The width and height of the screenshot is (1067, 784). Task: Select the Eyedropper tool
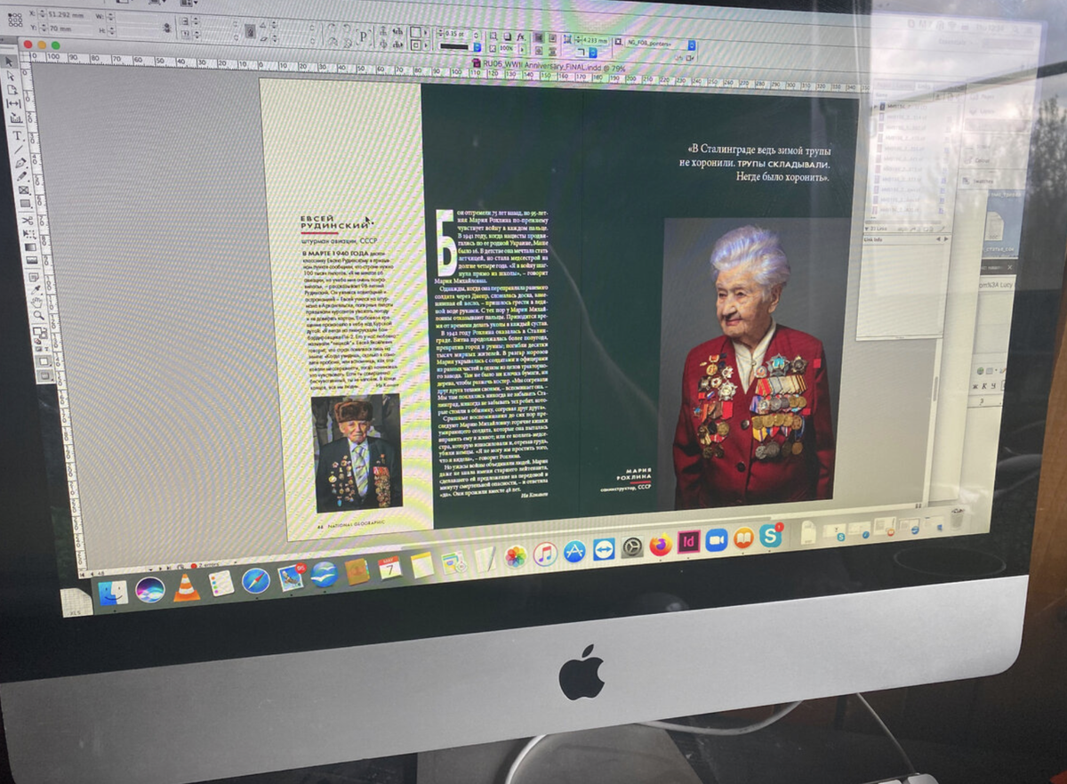tap(36, 290)
